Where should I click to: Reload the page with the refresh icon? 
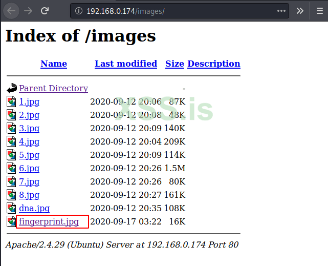tap(45, 11)
